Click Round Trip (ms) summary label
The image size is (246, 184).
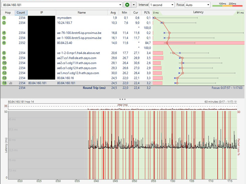[x=94, y=88]
